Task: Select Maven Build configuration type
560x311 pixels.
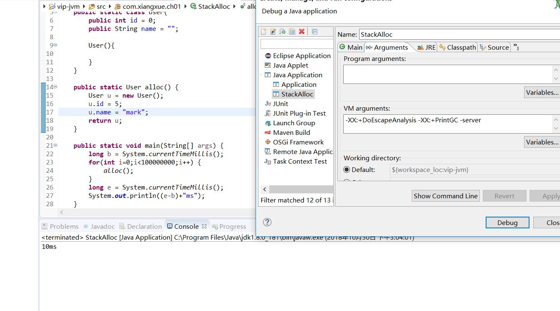Action: point(287,132)
